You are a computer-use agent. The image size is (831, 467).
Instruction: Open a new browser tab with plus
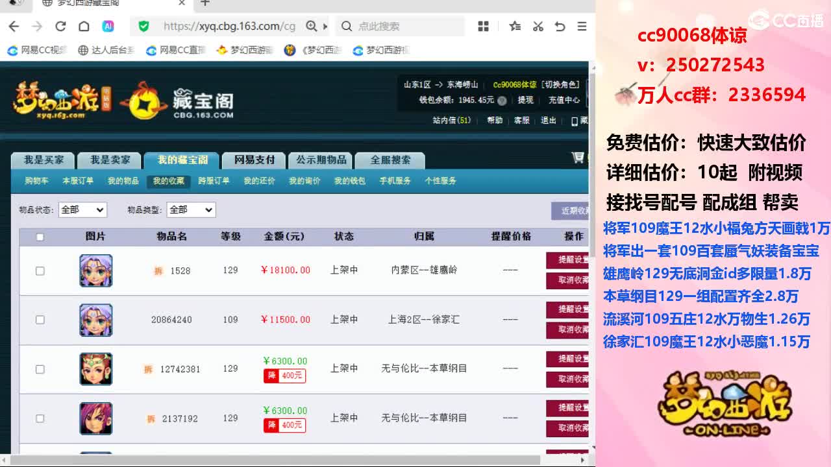point(205,3)
